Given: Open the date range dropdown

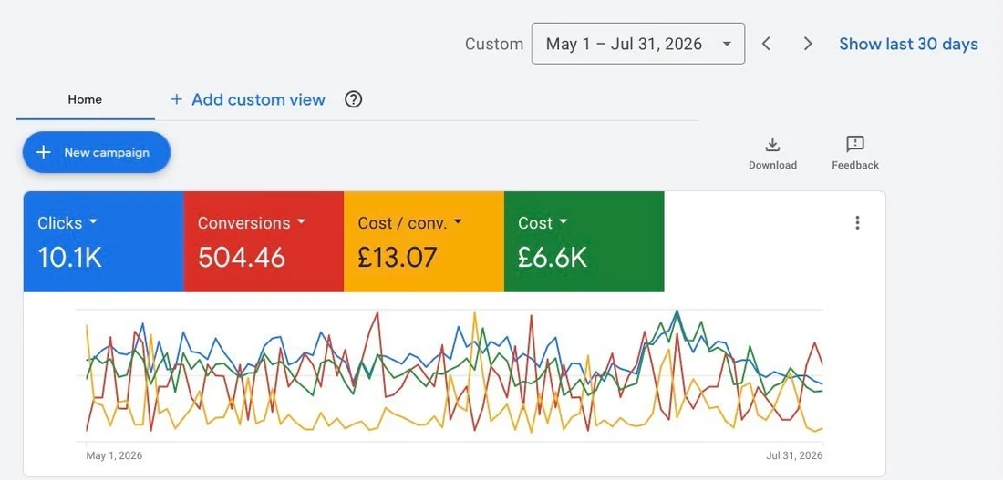Looking at the screenshot, I should pyautogui.click(x=637, y=44).
